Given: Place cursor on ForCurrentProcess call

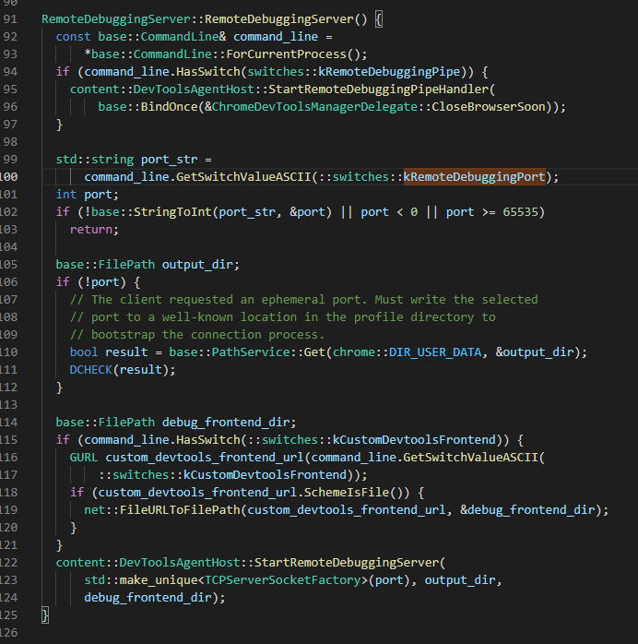Looking at the screenshot, I should tap(287, 54).
